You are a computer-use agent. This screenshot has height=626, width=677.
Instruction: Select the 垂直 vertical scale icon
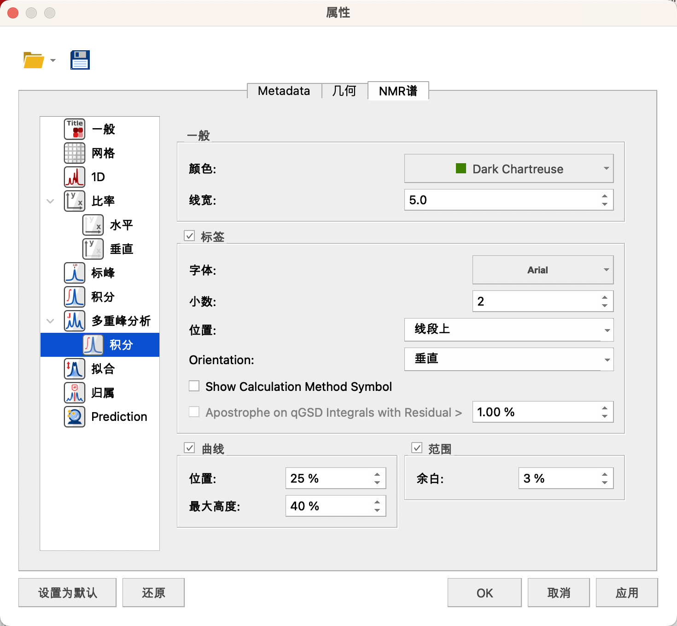pyautogui.click(x=93, y=249)
